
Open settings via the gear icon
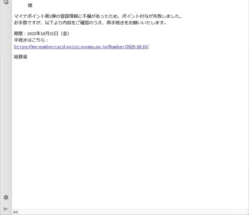[6, 197]
